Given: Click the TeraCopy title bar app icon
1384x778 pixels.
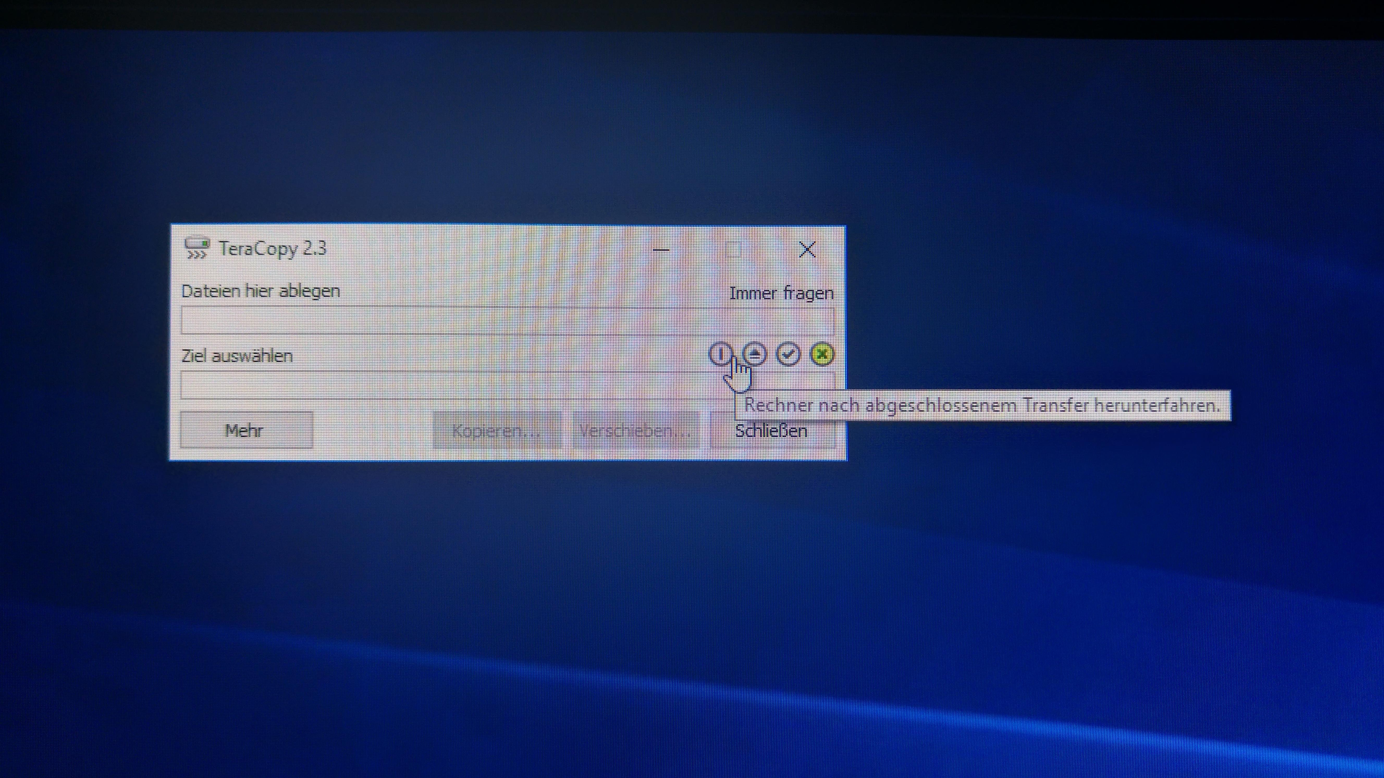Looking at the screenshot, I should (197, 248).
